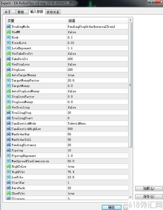The image size is (163, 210).
Task: Open the 关于 tab
Action: click(x=9, y=12)
